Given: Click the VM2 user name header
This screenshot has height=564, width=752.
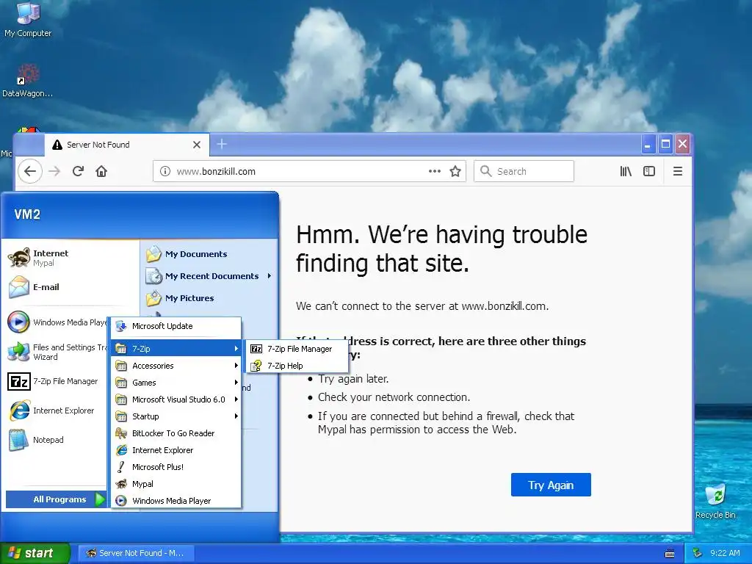Looking at the screenshot, I should pos(27,214).
